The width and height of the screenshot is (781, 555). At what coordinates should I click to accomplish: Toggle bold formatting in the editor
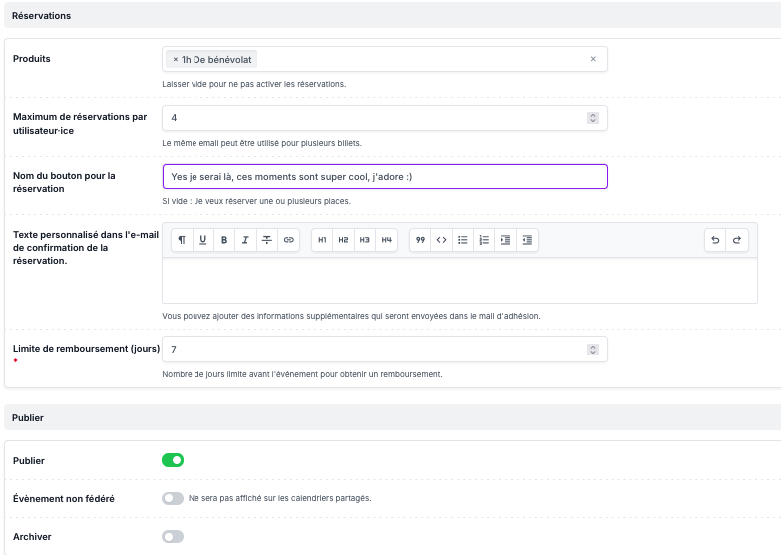(224, 240)
